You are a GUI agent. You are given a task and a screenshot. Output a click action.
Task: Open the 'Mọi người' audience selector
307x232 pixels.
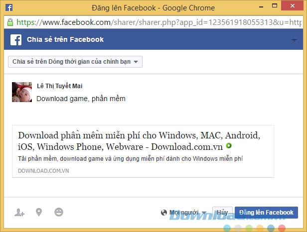(x=183, y=213)
